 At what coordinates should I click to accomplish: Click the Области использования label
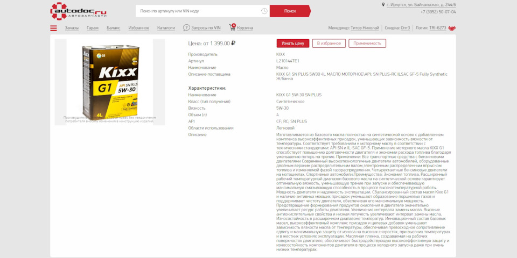pyautogui.click(x=211, y=128)
